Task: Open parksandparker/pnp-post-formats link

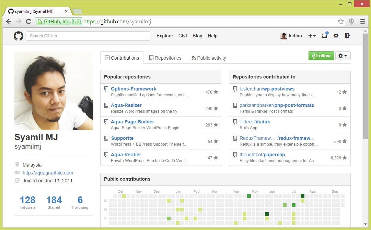Action: 277,106
